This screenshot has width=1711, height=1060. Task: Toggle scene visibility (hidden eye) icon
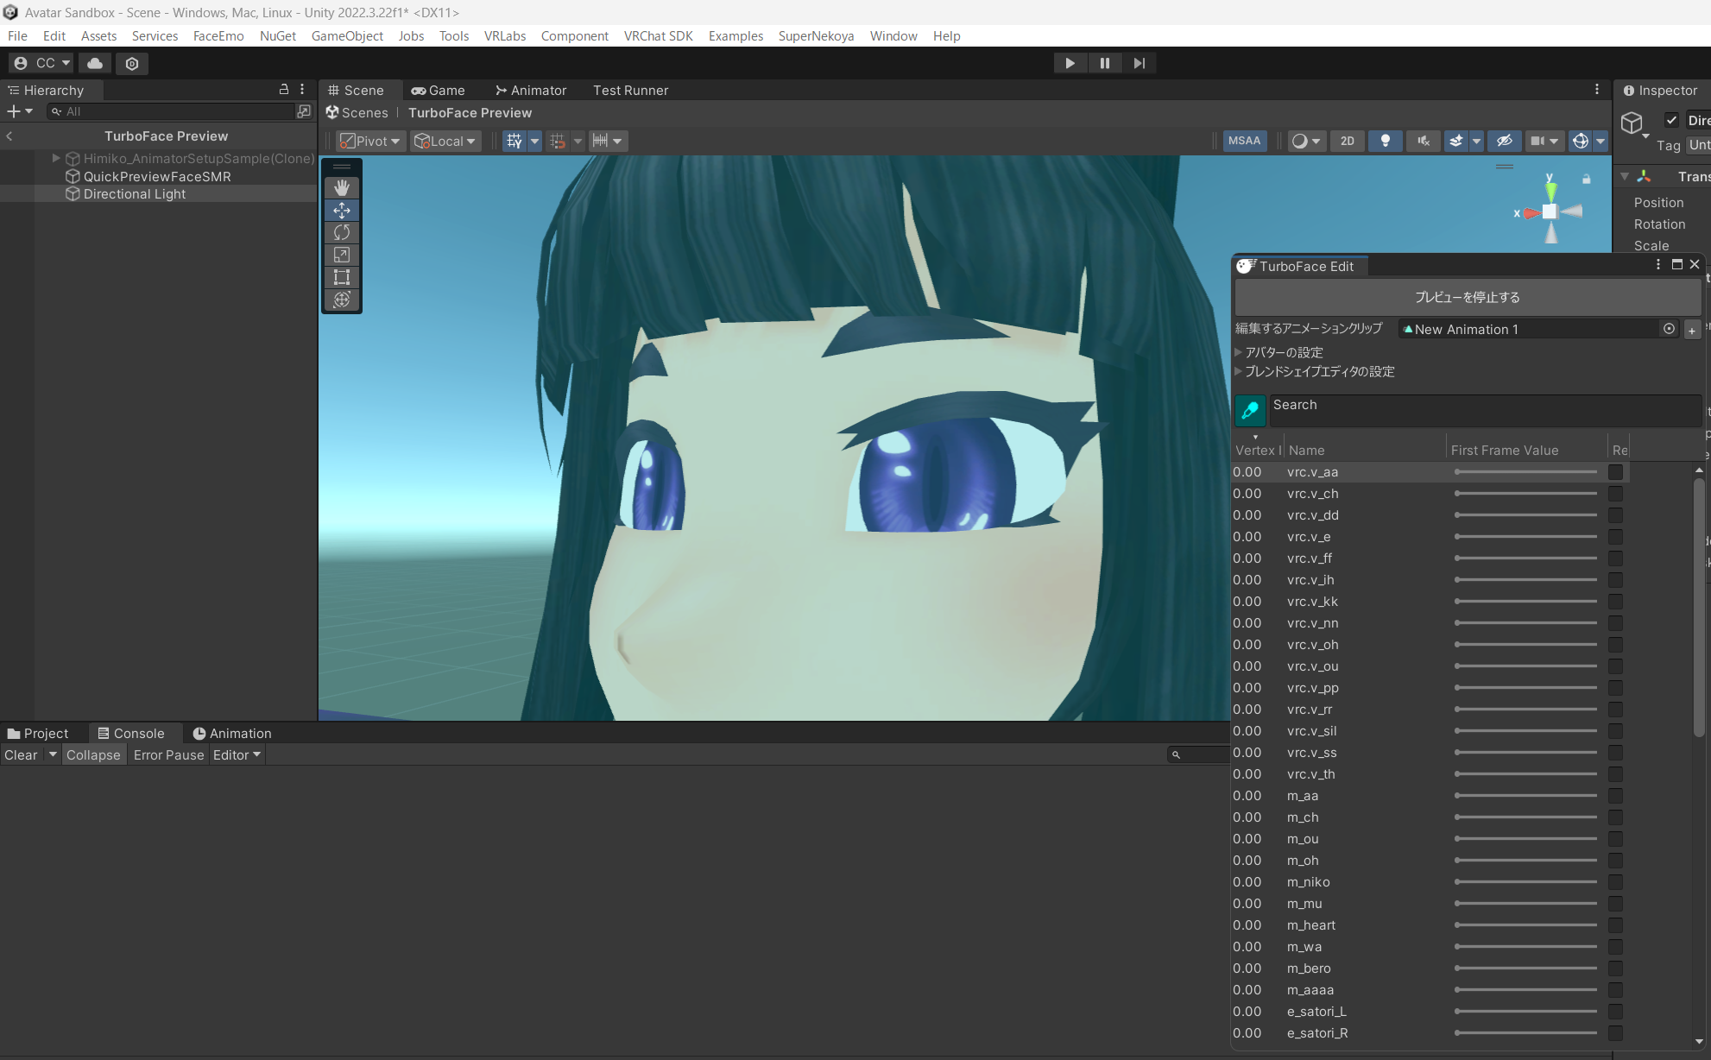(x=1505, y=141)
